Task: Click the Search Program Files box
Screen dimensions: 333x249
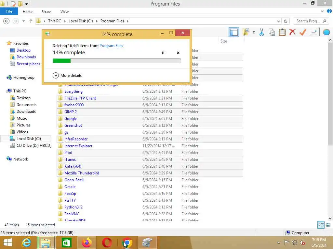Action: pyautogui.click(x=311, y=21)
